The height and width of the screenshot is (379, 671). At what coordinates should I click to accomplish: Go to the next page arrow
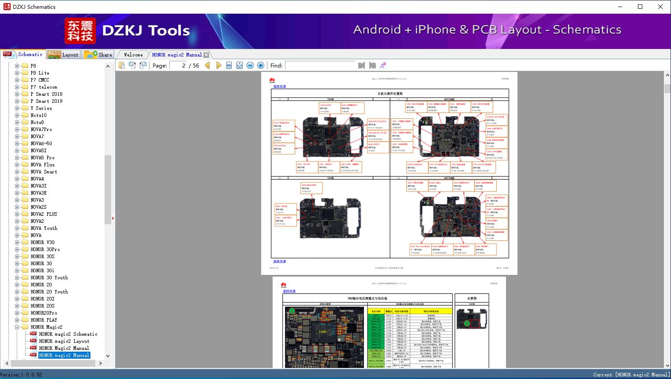tap(218, 65)
